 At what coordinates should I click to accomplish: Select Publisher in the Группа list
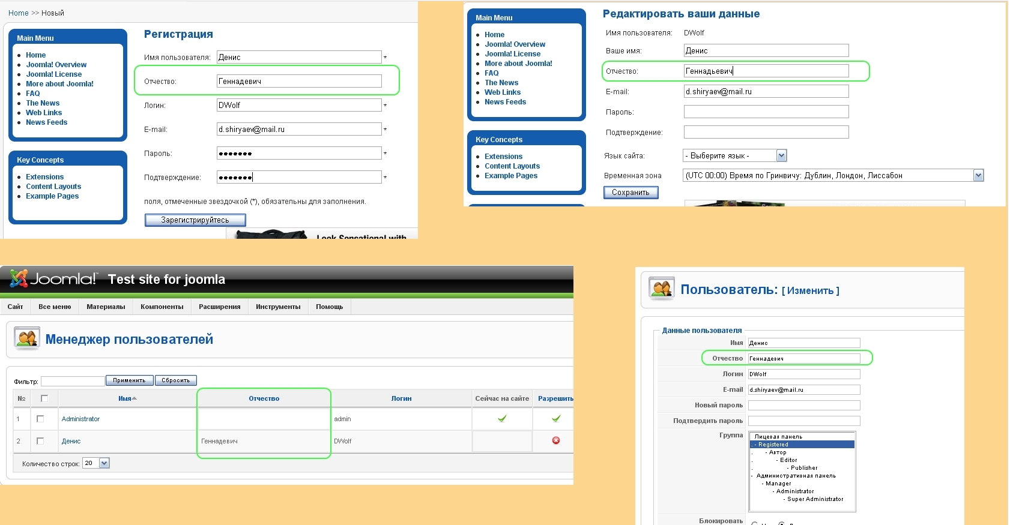click(x=803, y=468)
